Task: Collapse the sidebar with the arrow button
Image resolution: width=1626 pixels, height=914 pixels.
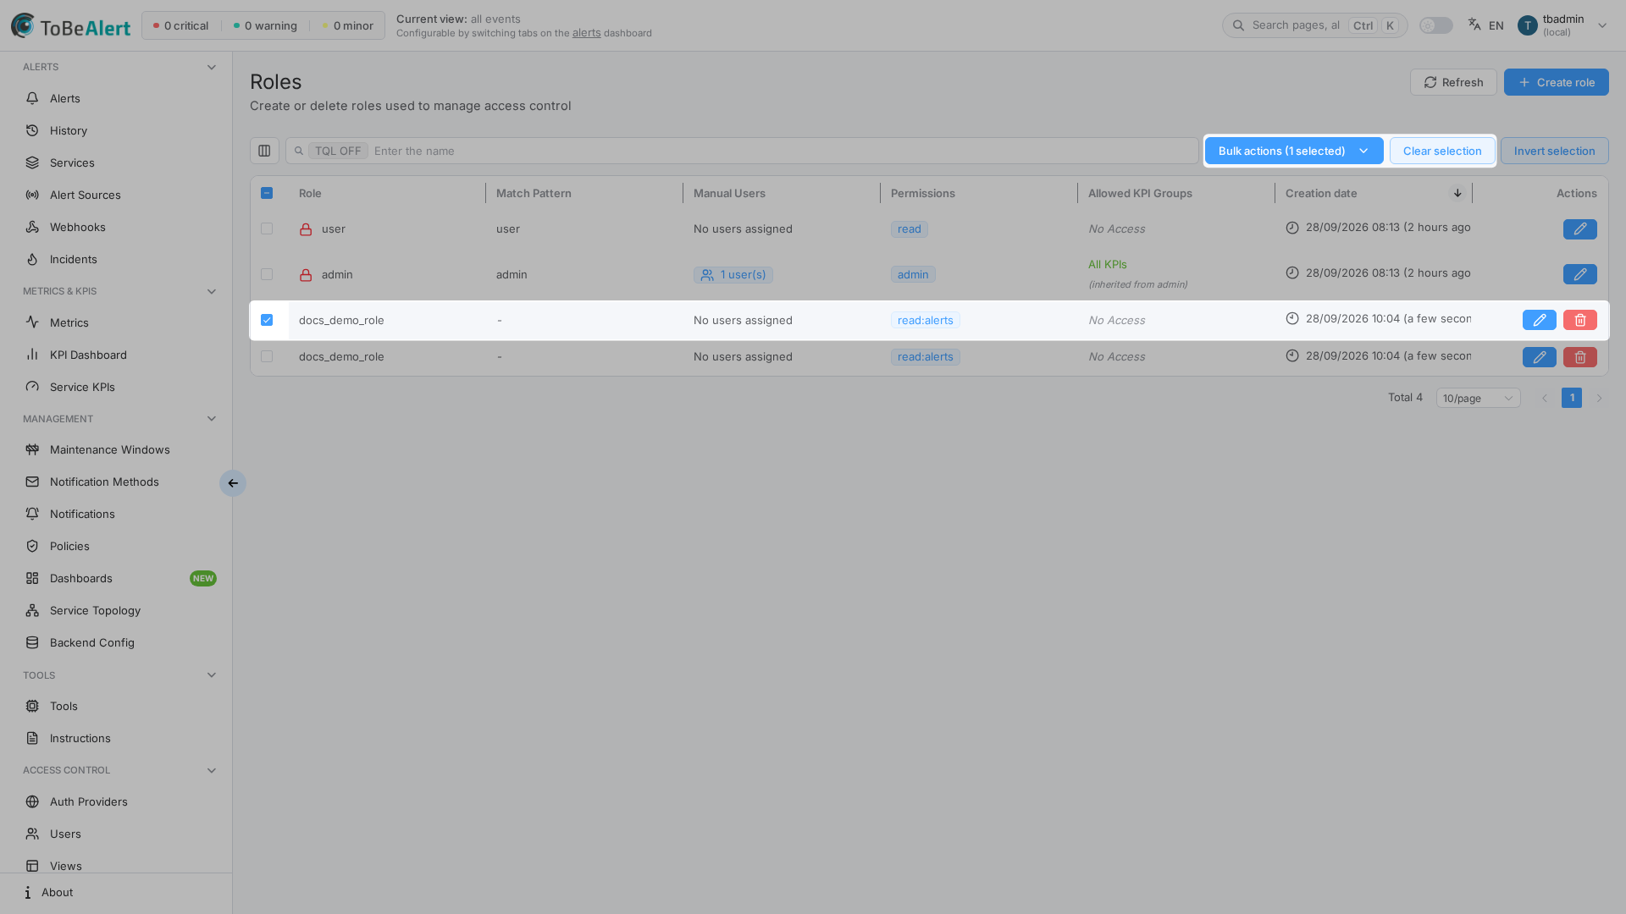Action: 233,483
